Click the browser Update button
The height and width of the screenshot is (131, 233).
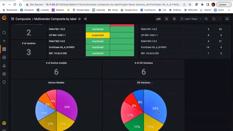coord(224,5)
